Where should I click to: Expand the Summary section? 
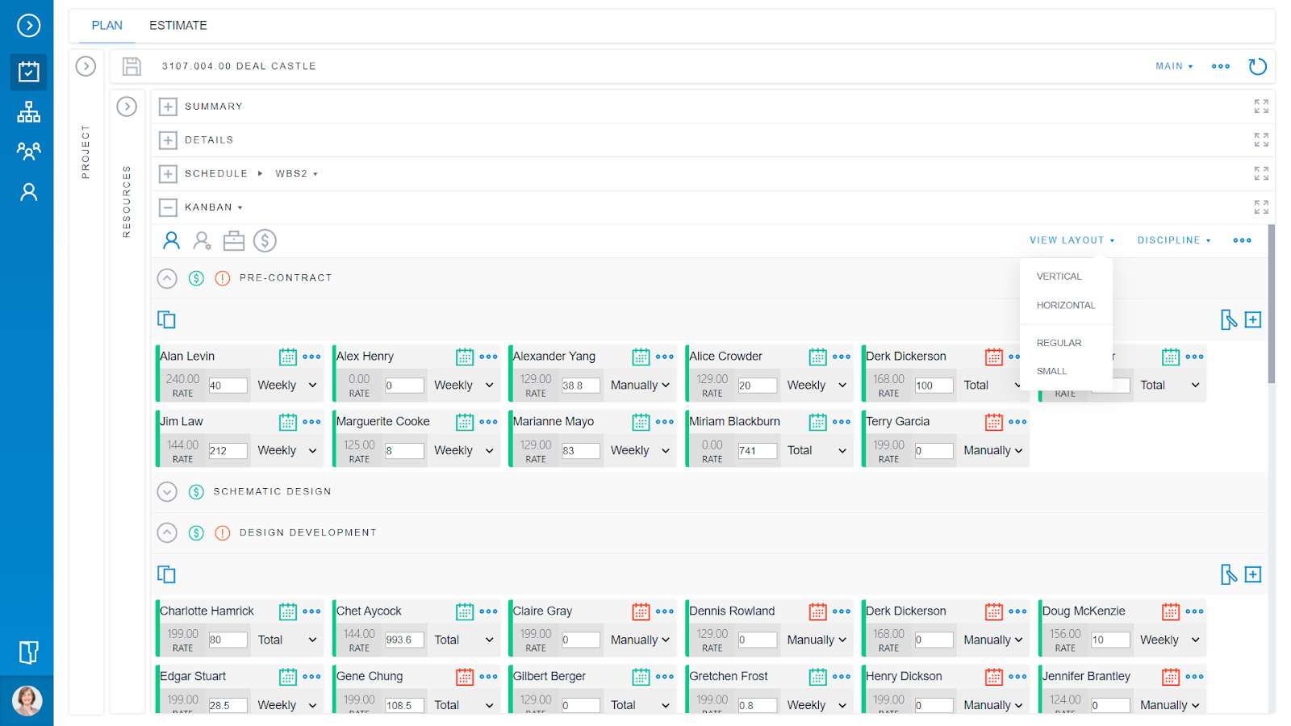click(168, 106)
